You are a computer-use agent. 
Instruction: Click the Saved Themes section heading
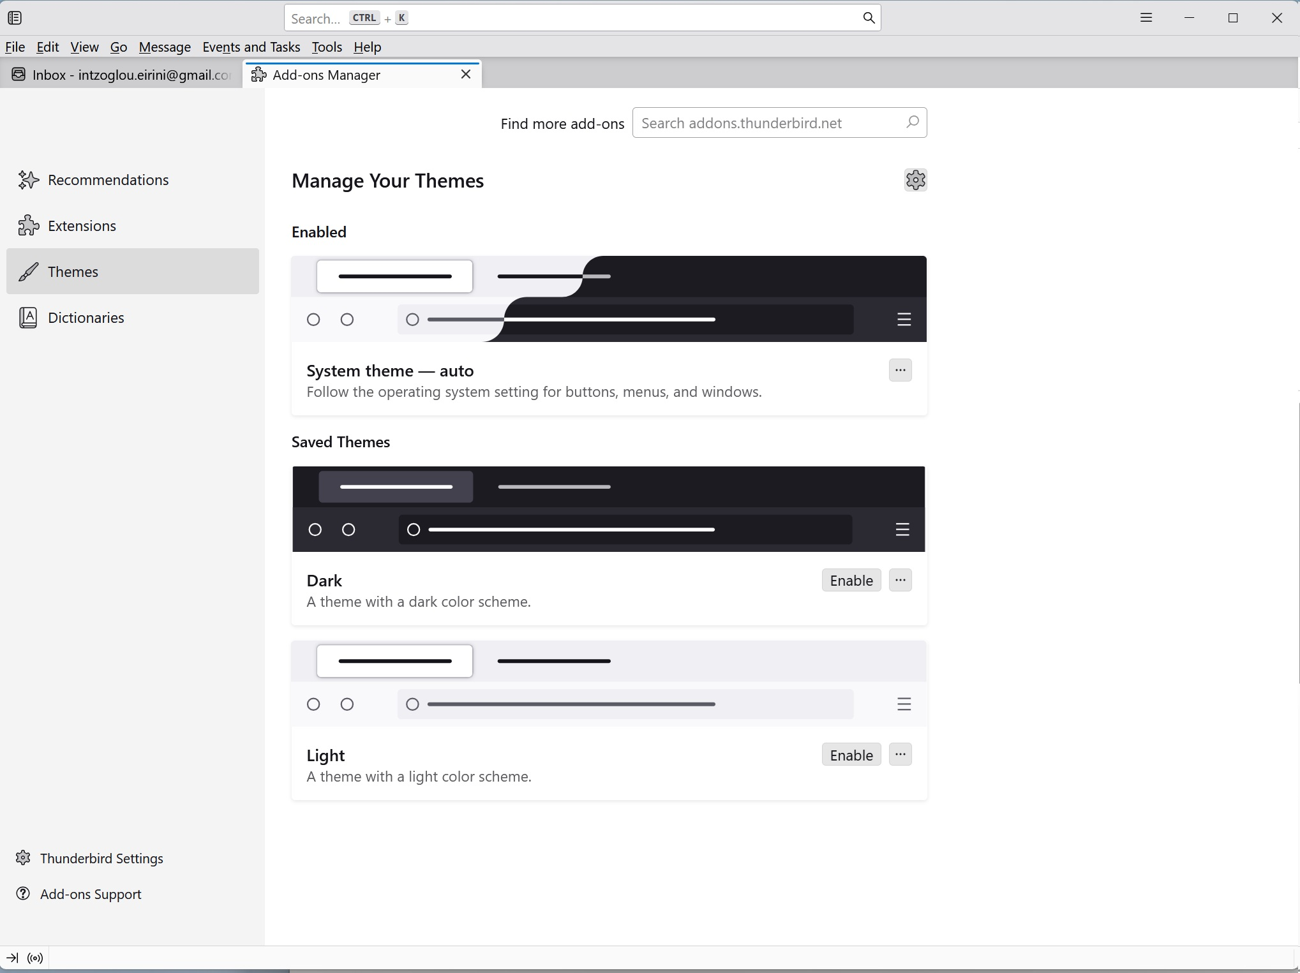coord(341,442)
